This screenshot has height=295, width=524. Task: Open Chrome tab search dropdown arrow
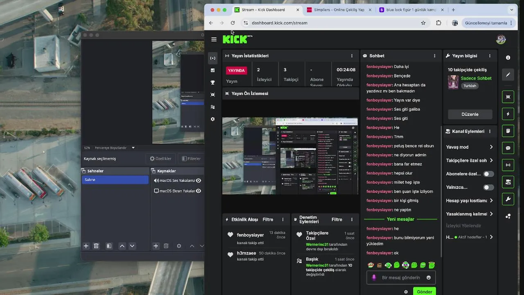(511, 10)
